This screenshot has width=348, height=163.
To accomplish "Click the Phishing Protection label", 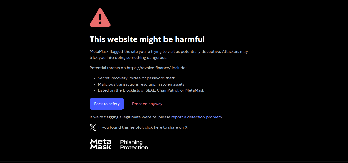I will (x=134, y=145).
